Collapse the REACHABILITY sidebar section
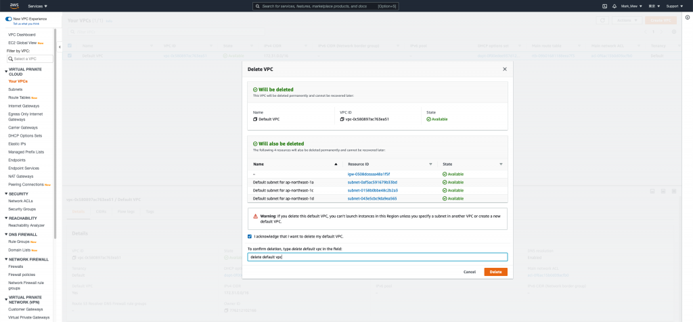This screenshot has width=693, height=322. (x=6, y=218)
